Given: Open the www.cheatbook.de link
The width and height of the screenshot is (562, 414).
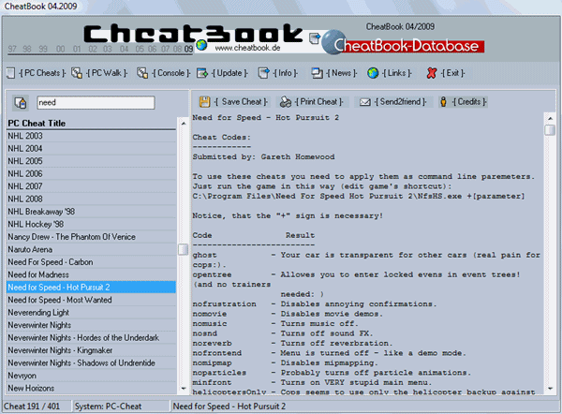Looking at the screenshot, I should 247,48.
